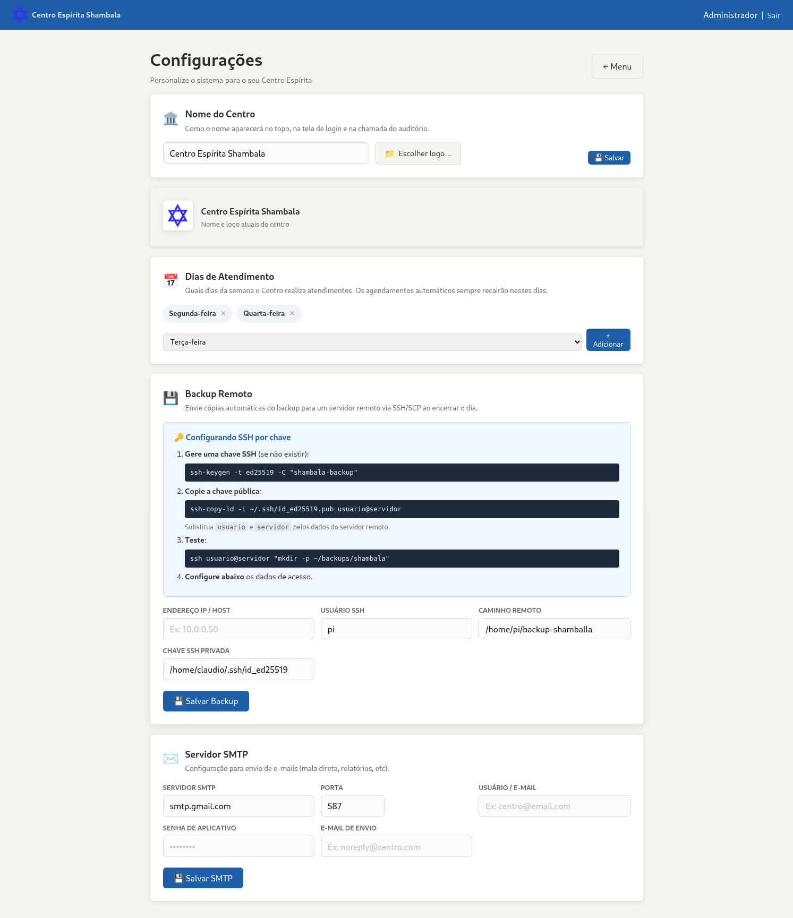
Task: Click the center name text field
Action: (x=266, y=153)
